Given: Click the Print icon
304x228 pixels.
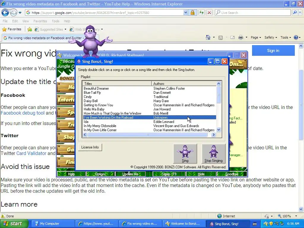Looking at the screenshot, I should (240, 37).
